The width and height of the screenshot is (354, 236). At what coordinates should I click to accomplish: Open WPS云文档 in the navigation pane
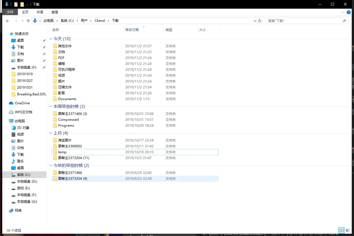click(x=23, y=112)
